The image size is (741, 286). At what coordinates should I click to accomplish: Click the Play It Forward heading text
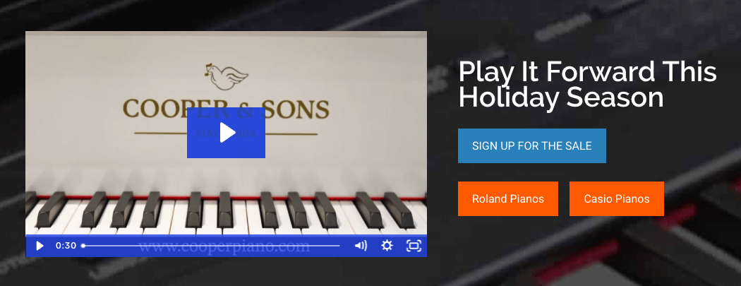[x=587, y=85]
